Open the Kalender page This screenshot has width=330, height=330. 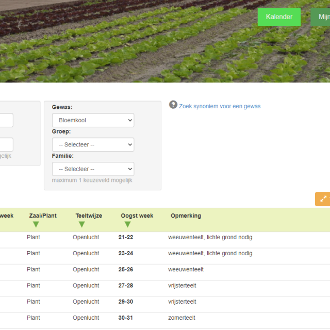[x=279, y=17]
